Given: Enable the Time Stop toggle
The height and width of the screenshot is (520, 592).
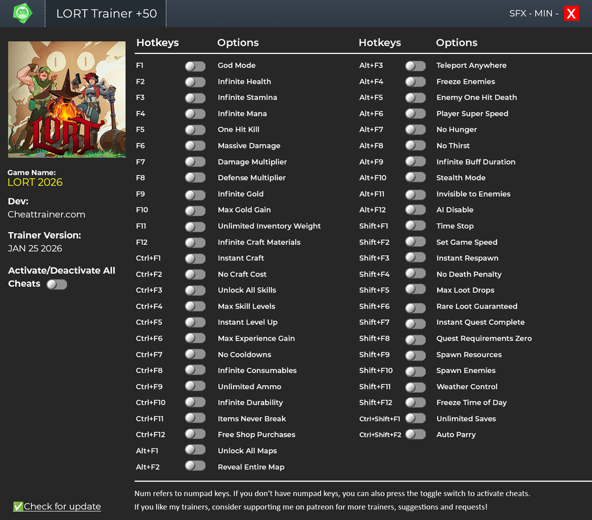Looking at the screenshot, I should pos(415,226).
